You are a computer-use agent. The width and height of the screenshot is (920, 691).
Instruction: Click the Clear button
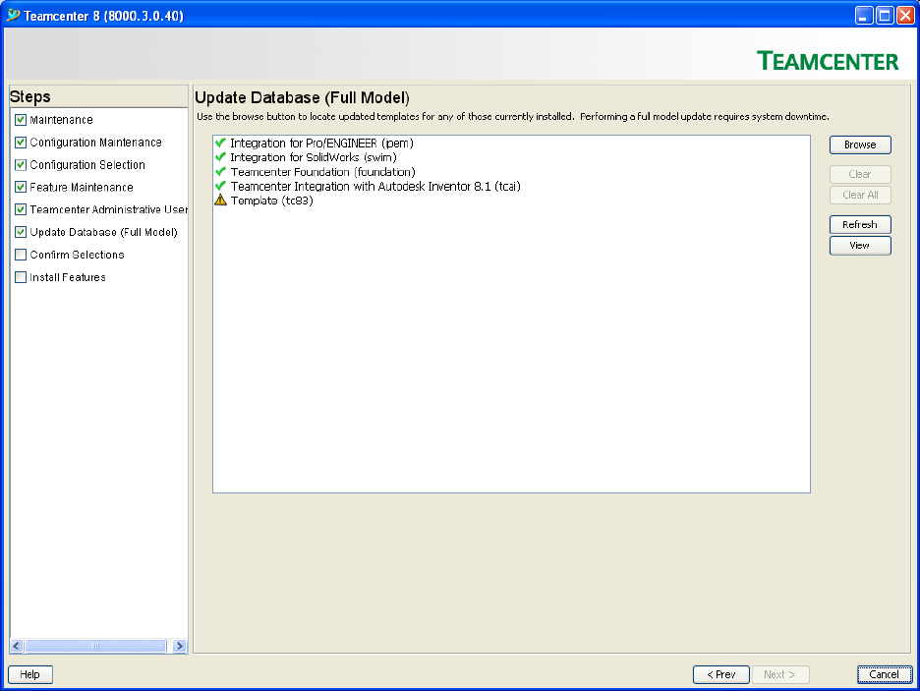point(860,174)
